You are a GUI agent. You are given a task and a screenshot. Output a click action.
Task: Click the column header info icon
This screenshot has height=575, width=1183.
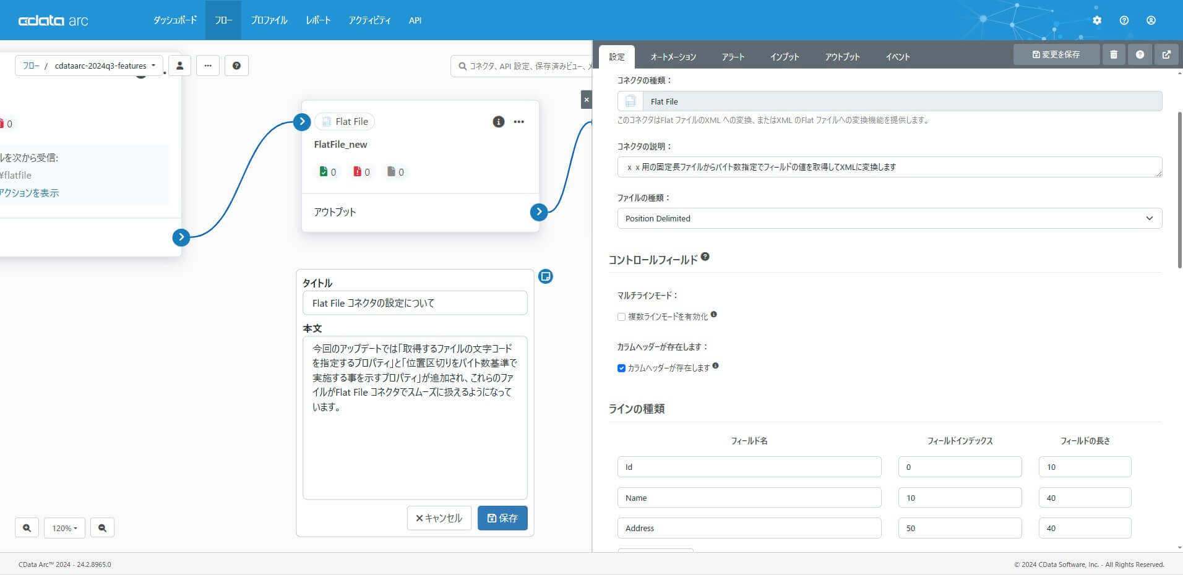[715, 366]
